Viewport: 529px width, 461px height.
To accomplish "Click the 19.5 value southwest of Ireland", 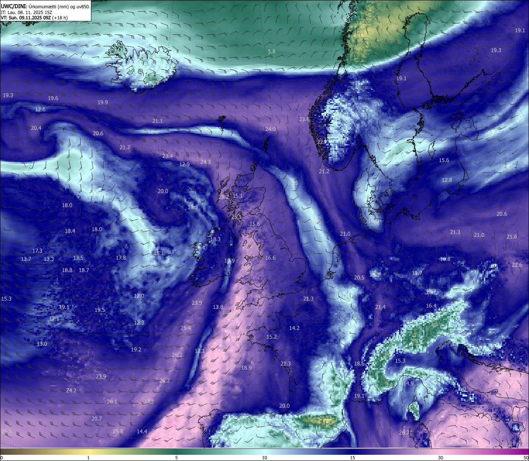I will 100,310.
